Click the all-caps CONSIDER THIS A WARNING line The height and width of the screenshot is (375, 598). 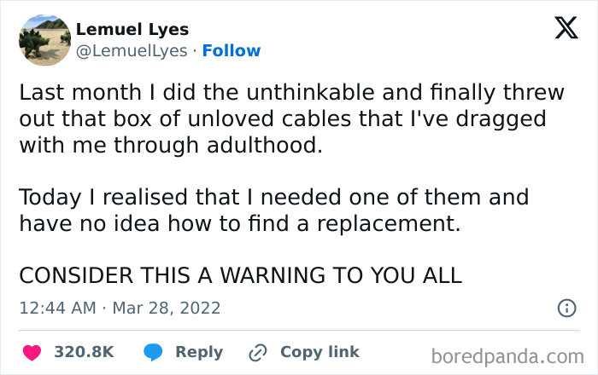[x=240, y=274]
